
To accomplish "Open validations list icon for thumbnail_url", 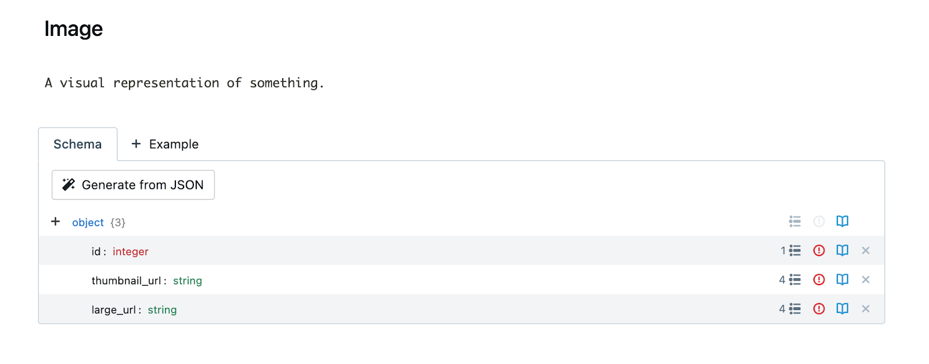I will 794,279.
